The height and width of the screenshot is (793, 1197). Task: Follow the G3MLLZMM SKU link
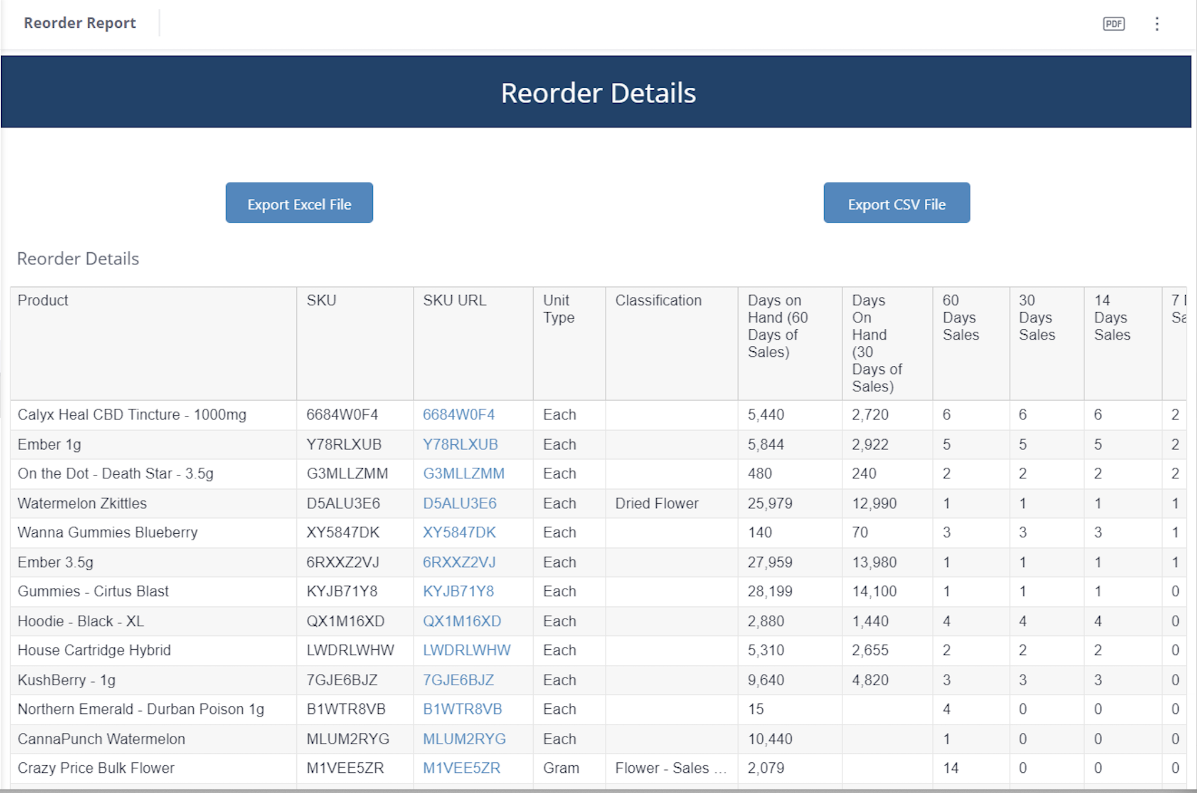[464, 474]
